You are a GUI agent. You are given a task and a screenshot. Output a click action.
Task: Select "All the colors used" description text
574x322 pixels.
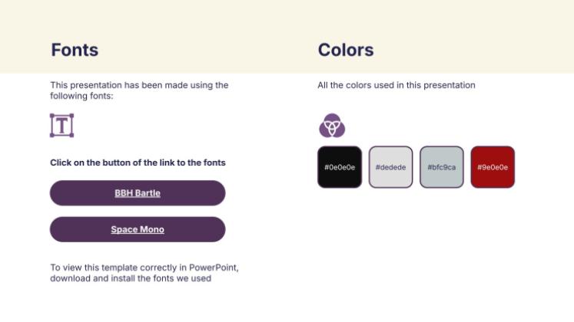tap(396, 85)
